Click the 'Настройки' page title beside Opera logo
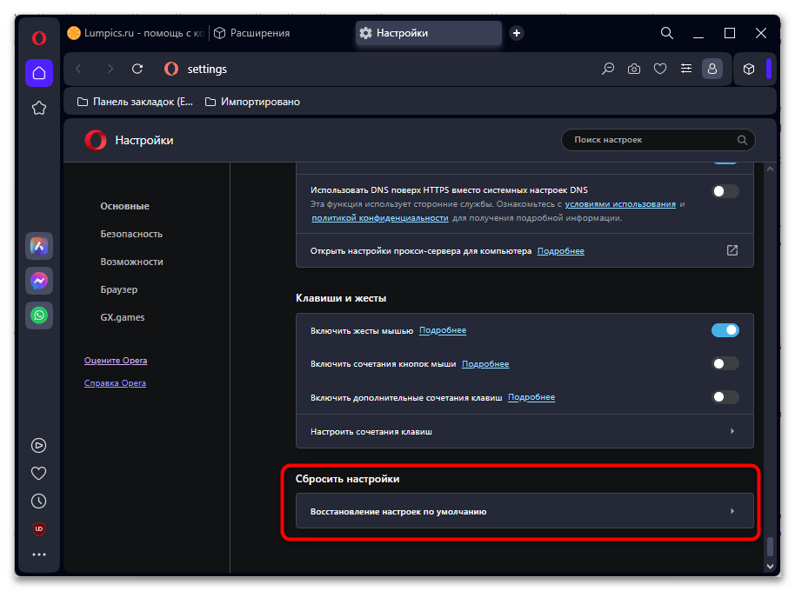This screenshot has width=795, height=591. (x=144, y=140)
